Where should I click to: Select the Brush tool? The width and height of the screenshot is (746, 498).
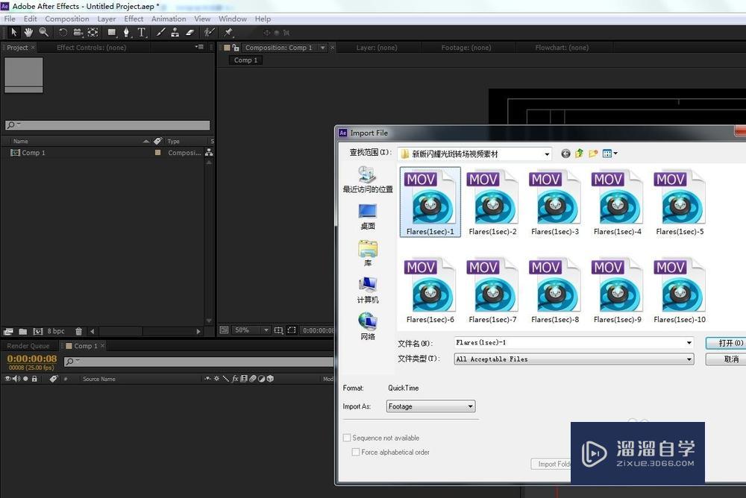(161, 32)
